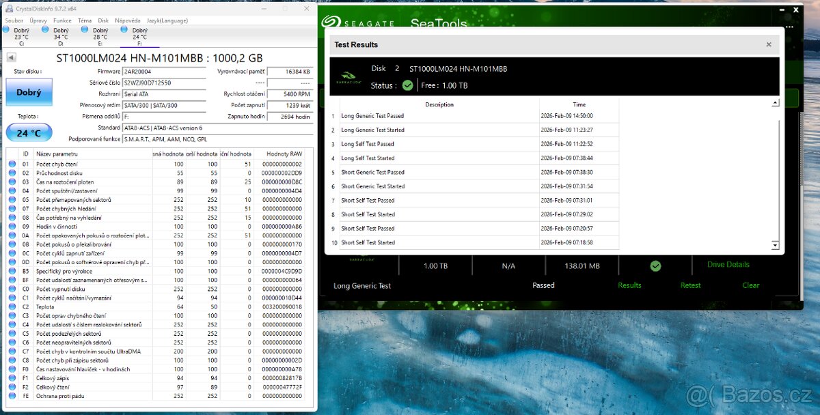Click the 24 °C temperature indicator

tap(29, 133)
